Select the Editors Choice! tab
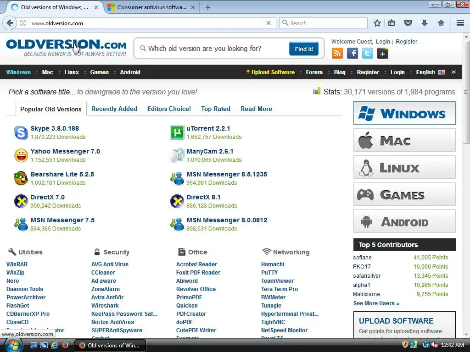The image size is (470, 352). point(169,109)
